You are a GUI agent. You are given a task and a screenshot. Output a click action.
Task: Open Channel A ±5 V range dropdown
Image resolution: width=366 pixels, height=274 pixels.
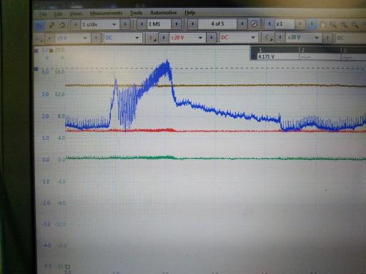click(x=72, y=38)
